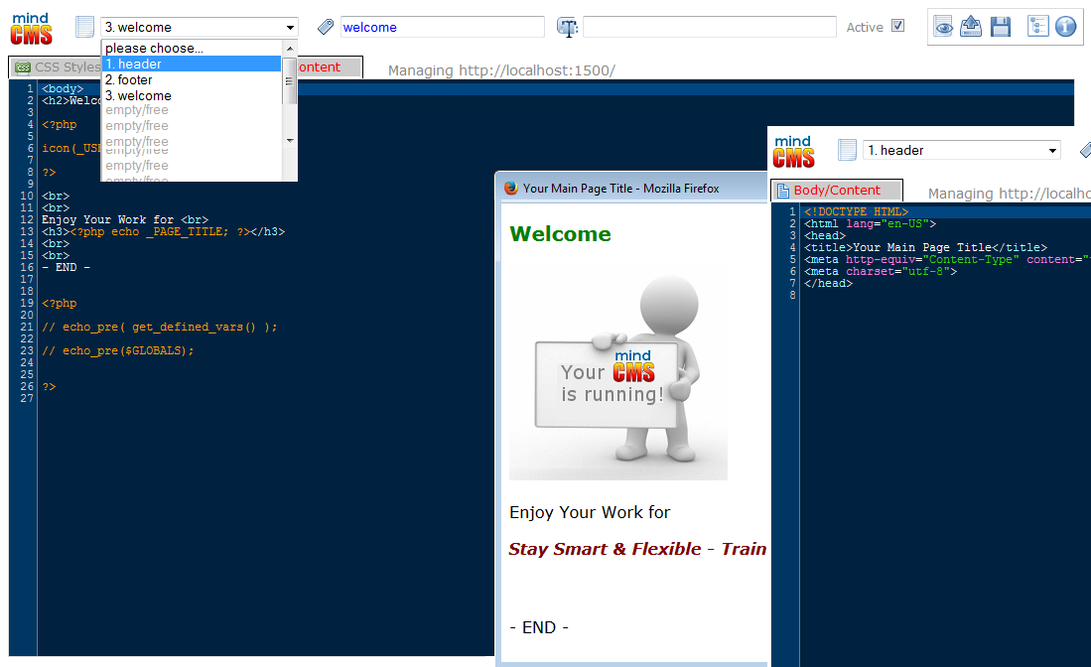
Task: Select '2. footer' from the open dropdown list
Action: pyautogui.click(x=154, y=79)
